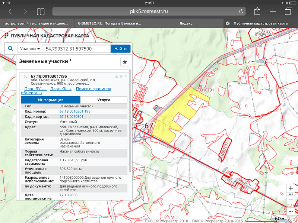Tap Safari's back arrow
298x223 pixels.
[10, 12]
